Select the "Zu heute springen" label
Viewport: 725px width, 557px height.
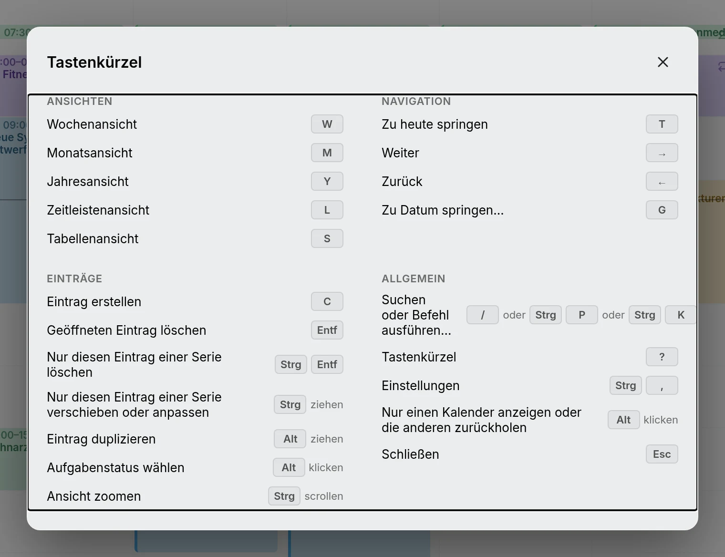point(435,124)
